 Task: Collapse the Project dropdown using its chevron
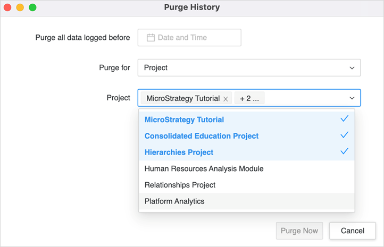[352, 98]
